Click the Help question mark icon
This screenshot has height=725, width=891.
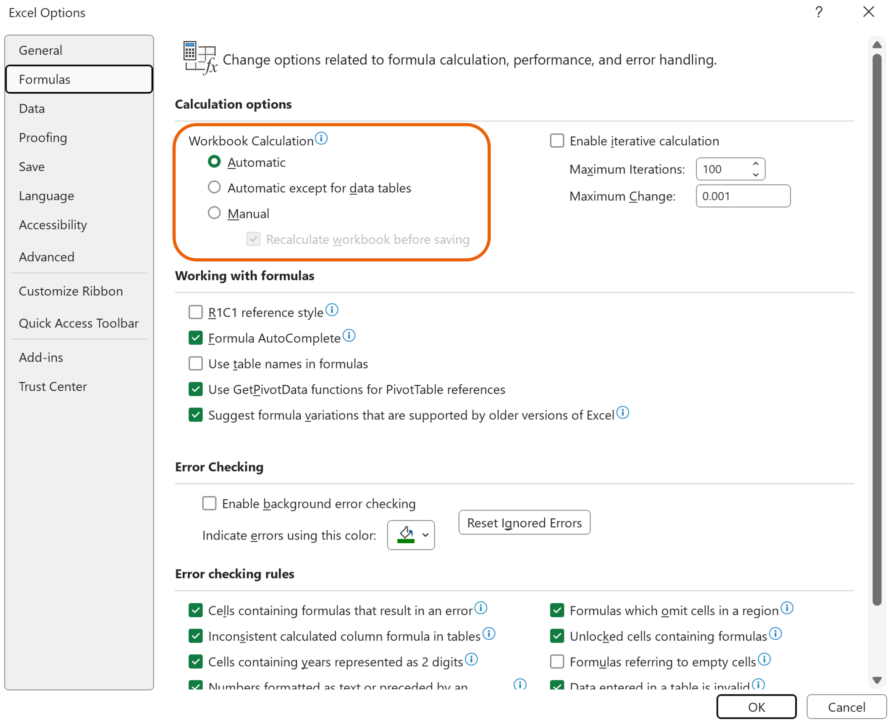819,12
